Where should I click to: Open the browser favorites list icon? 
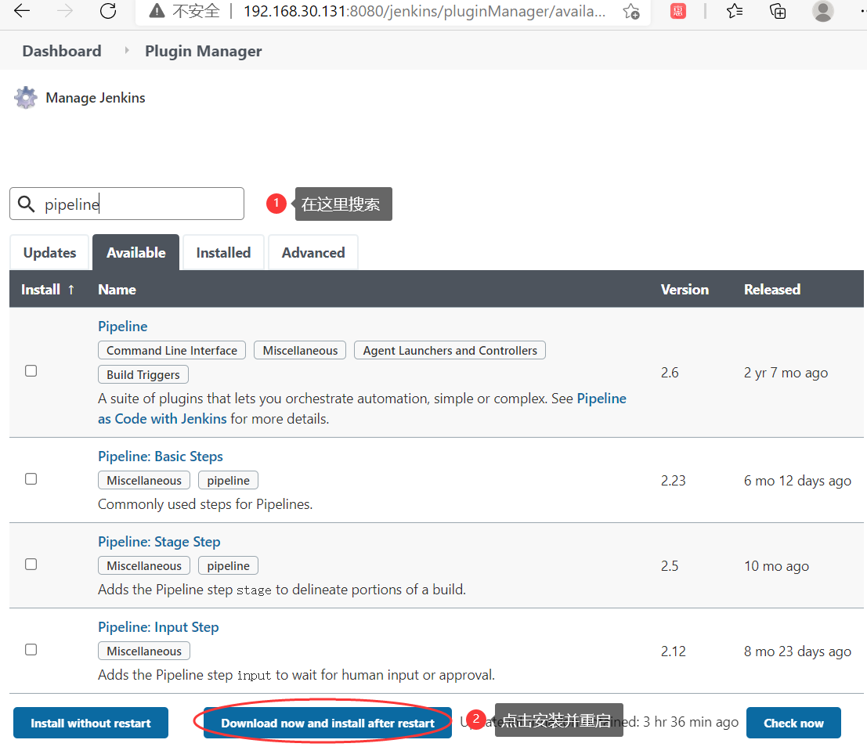point(735,10)
